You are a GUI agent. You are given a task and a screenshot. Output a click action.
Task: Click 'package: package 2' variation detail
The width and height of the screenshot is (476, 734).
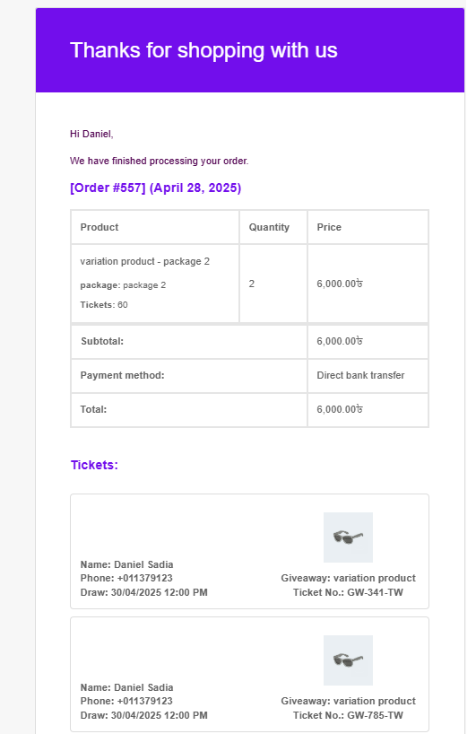click(123, 285)
